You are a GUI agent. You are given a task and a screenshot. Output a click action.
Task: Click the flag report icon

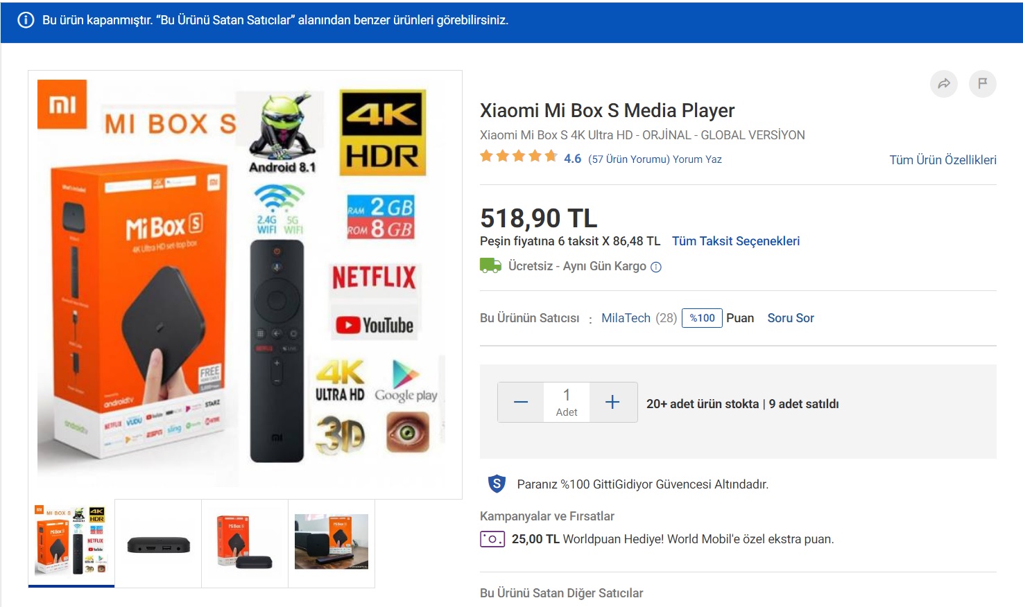tap(982, 84)
